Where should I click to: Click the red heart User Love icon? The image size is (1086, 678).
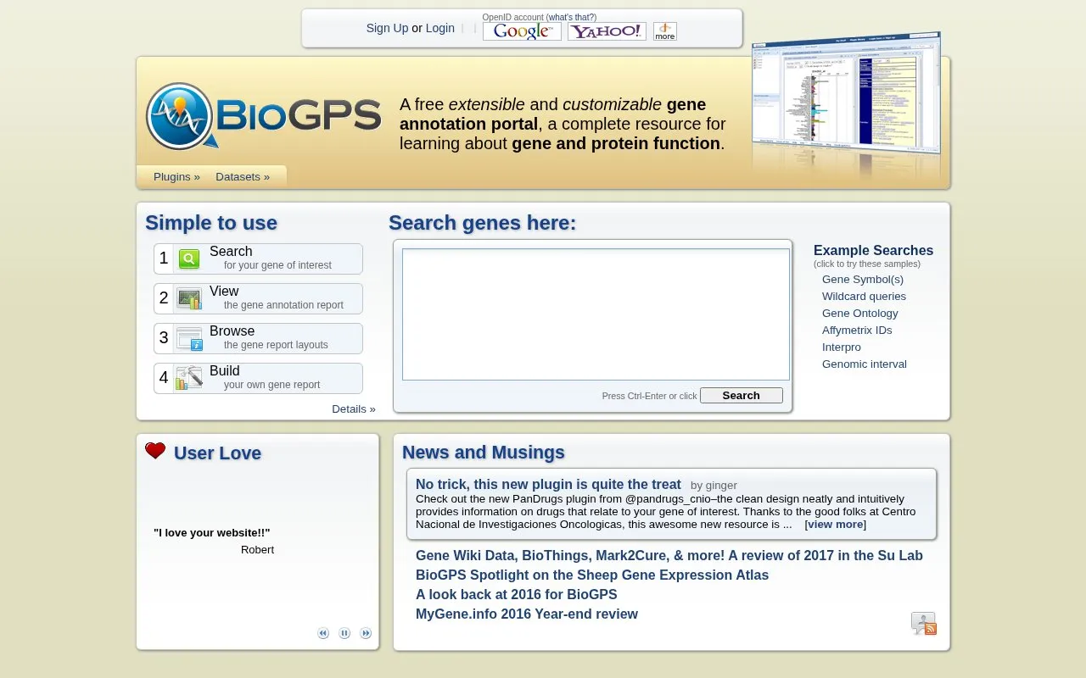pos(155,451)
